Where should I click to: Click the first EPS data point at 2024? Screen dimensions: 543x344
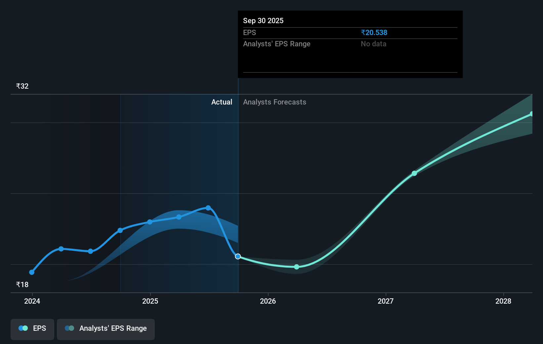point(32,272)
